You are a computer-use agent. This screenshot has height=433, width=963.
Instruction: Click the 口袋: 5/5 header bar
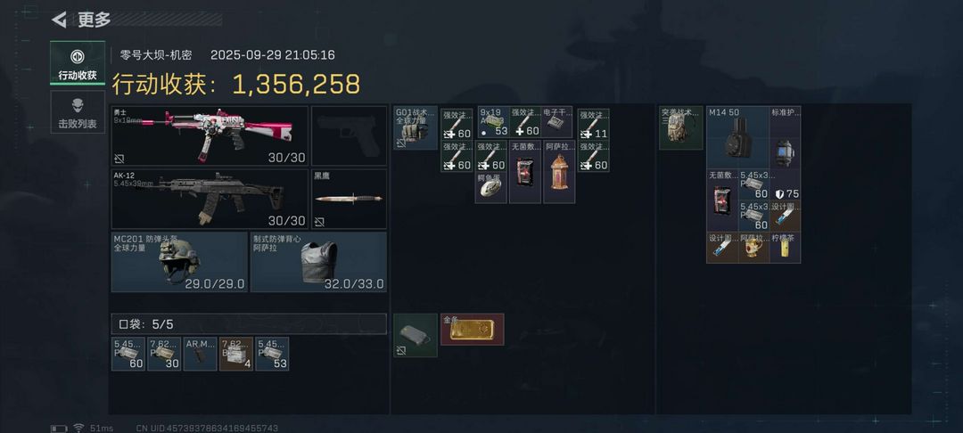pos(249,323)
